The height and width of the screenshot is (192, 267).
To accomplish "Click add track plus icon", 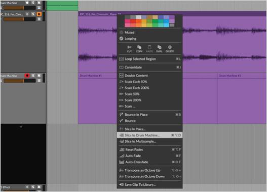I will [x=21, y=127].
